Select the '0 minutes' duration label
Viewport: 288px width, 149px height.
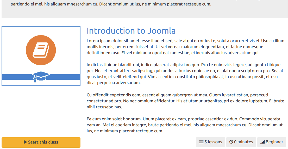pos(243,142)
